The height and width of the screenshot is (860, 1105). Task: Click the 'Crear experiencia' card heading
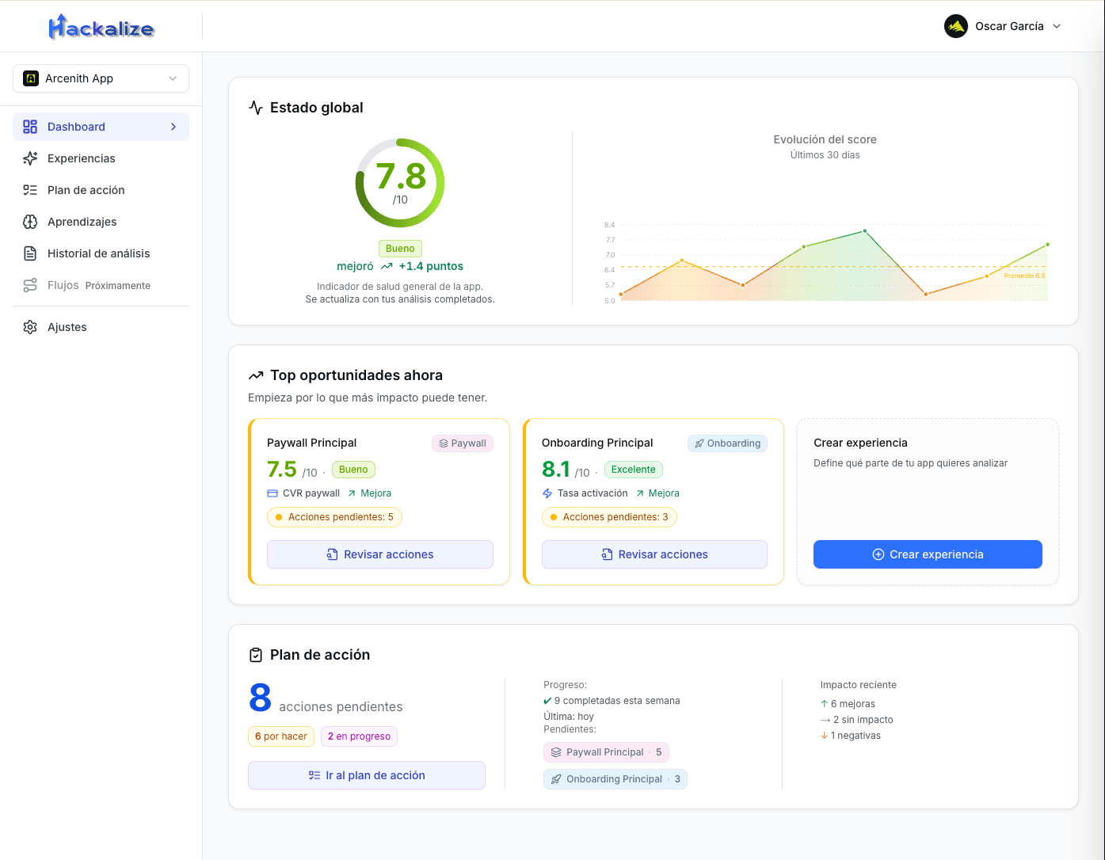coord(860,443)
